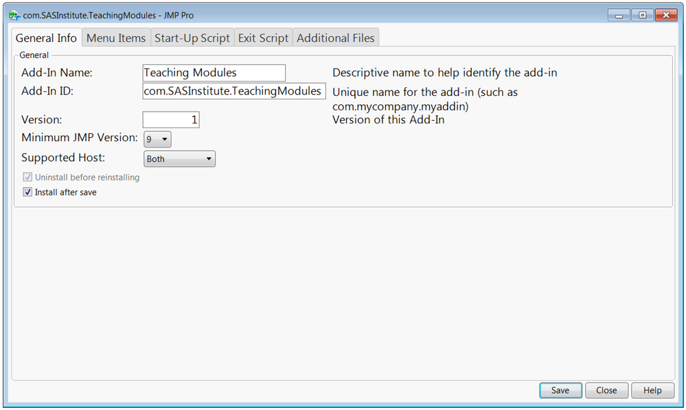686x410 pixels.
Task: Open the Additional Files tab
Action: tap(336, 38)
